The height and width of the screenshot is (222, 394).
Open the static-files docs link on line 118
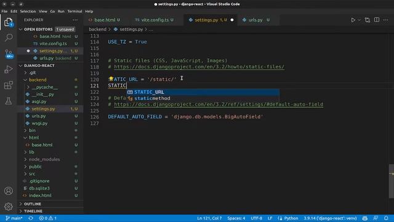(x=199, y=67)
